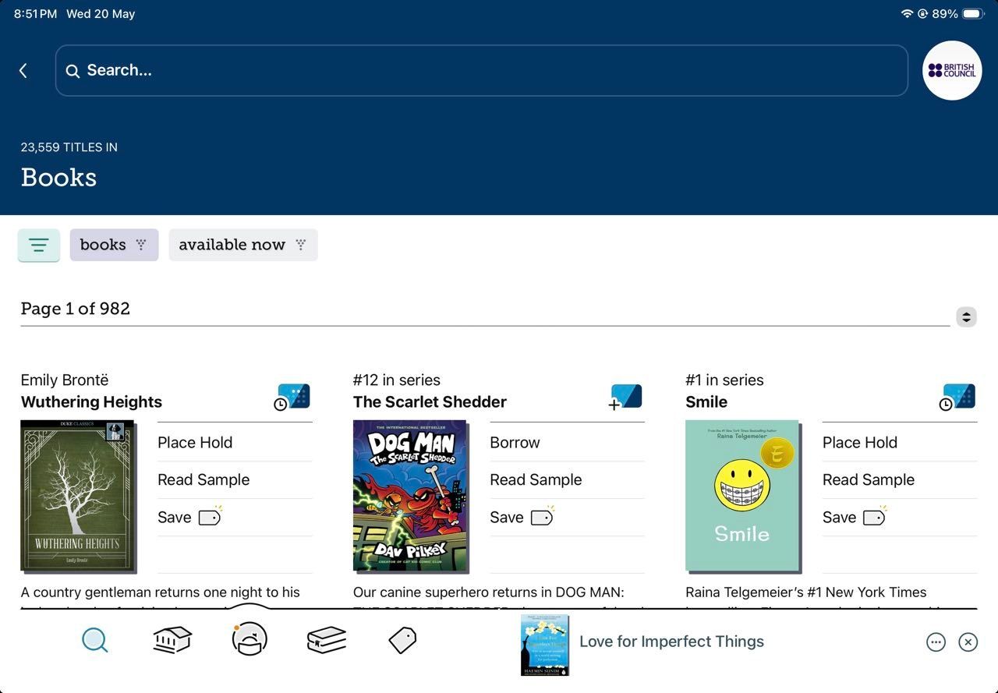Open the Search tab in bottom bar

(95, 641)
